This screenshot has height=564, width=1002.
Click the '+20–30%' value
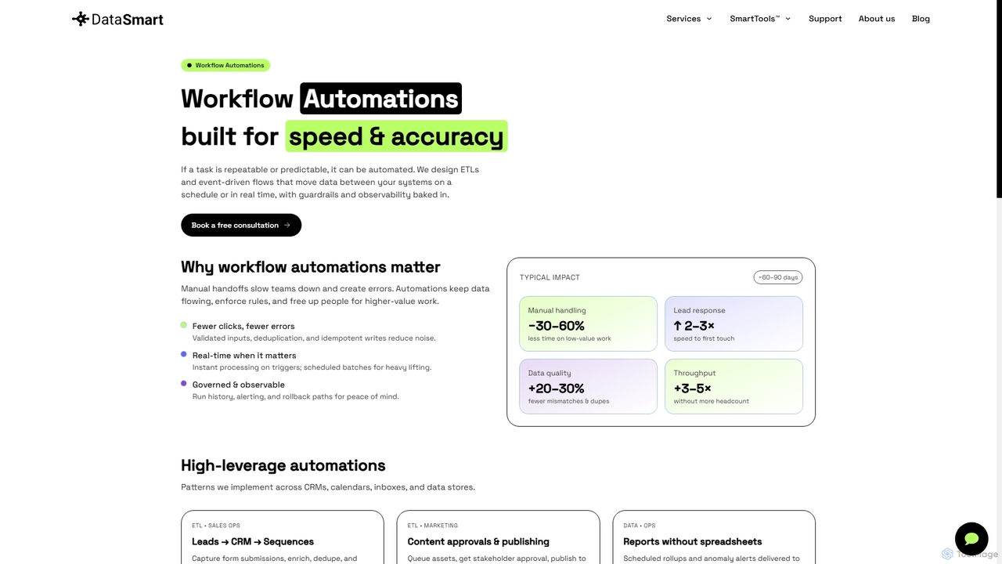coord(557,389)
